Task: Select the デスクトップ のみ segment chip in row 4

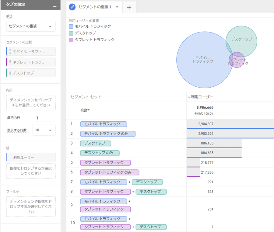Action: pyautogui.click(x=100, y=153)
